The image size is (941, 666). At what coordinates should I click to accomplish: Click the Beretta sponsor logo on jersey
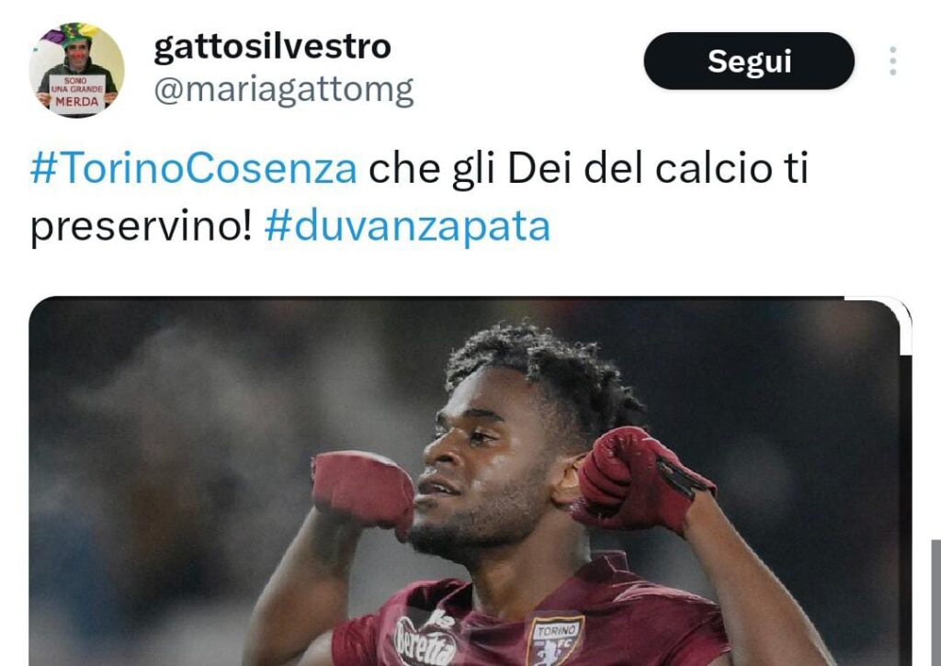[x=425, y=642]
